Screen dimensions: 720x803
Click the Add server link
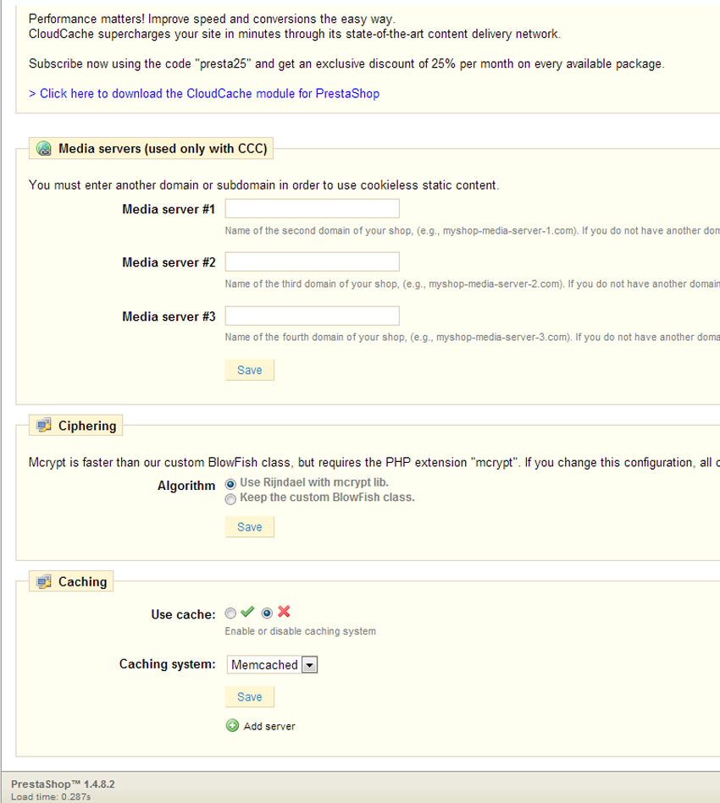pyautogui.click(x=269, y=726)
